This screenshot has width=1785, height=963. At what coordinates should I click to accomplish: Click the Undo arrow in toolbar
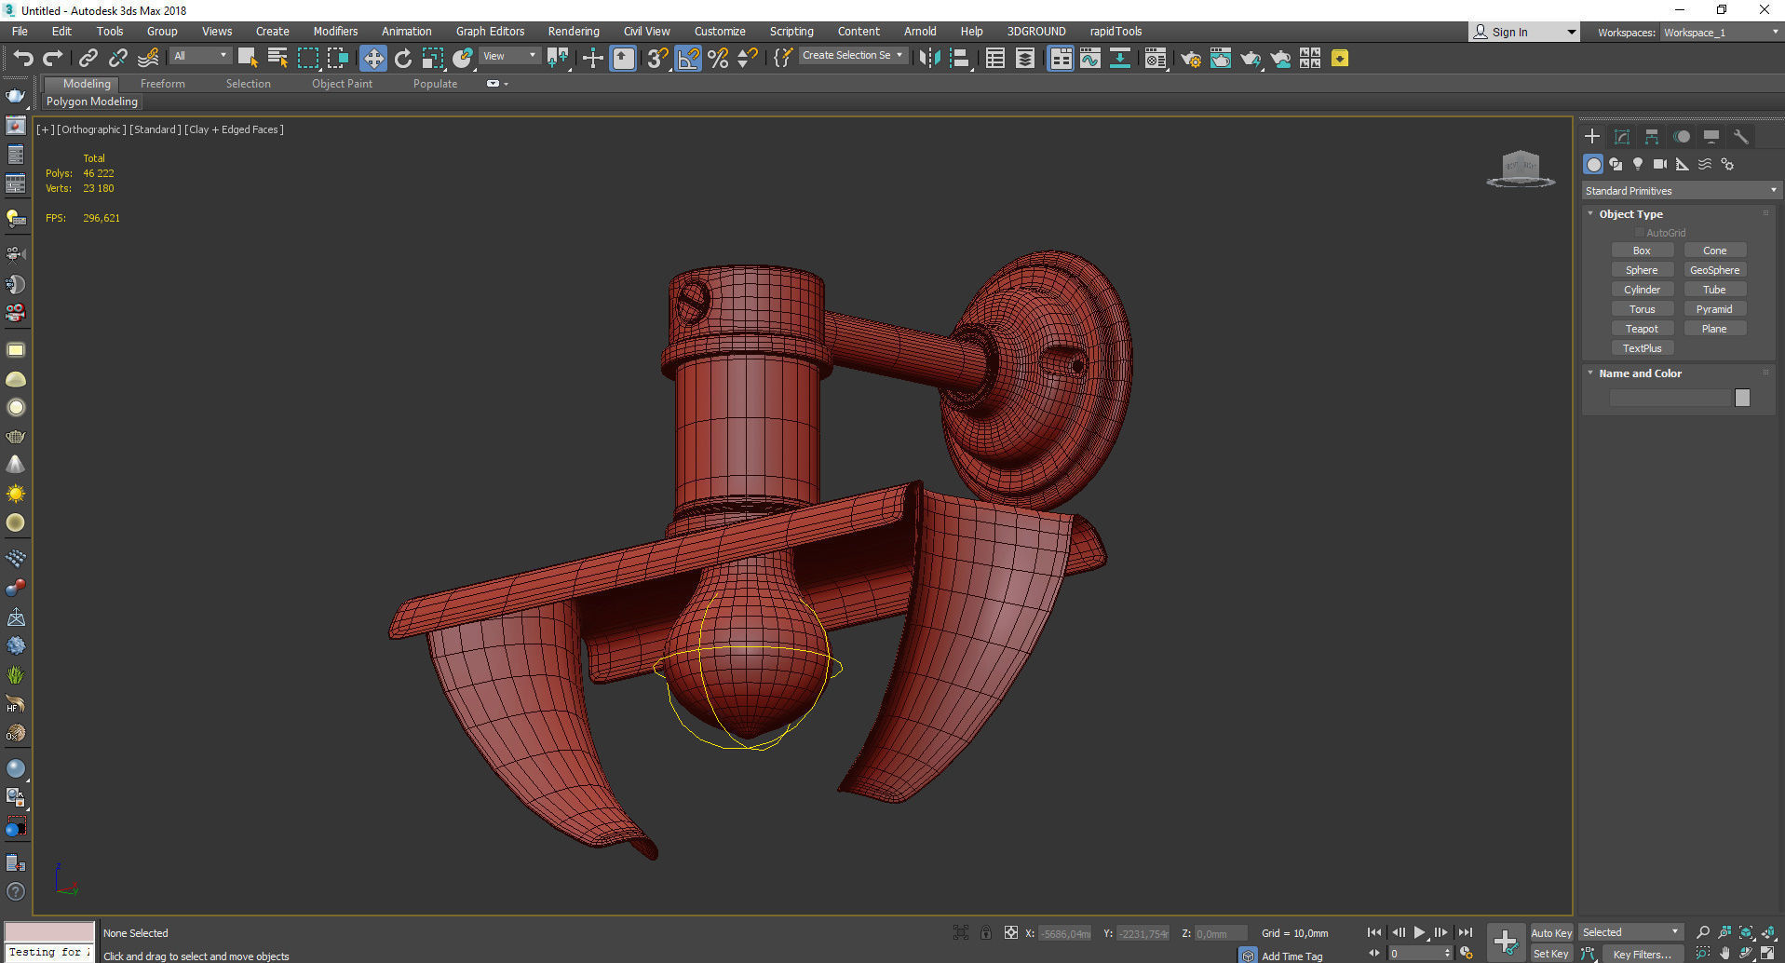tap(23, 59)
